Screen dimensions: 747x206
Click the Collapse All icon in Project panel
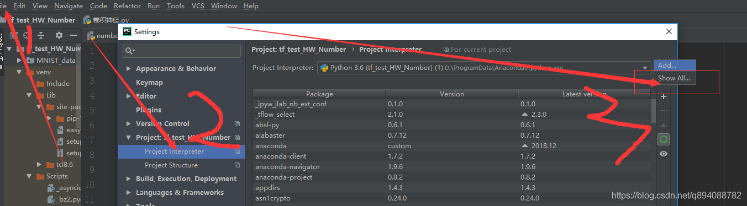click(x=40, y=35)
